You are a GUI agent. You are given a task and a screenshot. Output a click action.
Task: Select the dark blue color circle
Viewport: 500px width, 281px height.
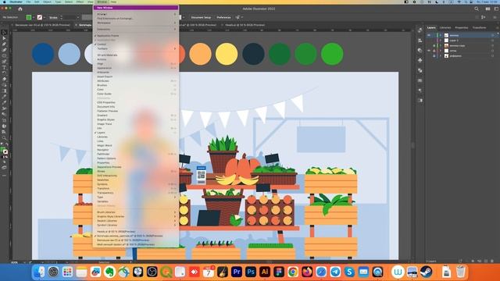tap(43, 54)
